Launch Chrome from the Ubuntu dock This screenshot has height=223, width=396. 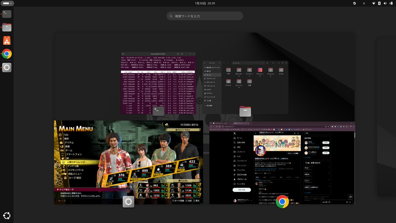[x=7, y=54]
